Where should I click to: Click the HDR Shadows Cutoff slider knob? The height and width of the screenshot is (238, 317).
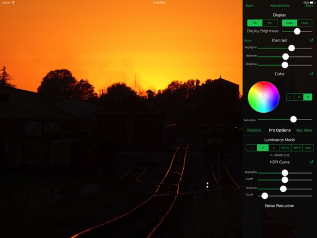265,195
